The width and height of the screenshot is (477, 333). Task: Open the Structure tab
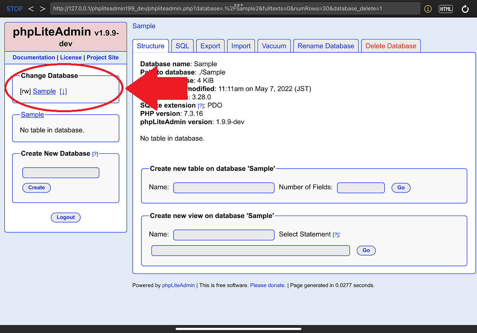click(151, 46)
